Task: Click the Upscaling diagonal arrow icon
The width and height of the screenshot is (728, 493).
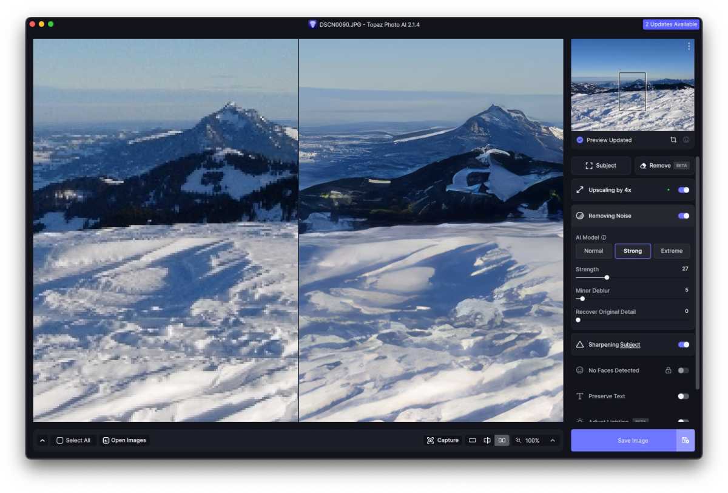Action: click(579, 190)
